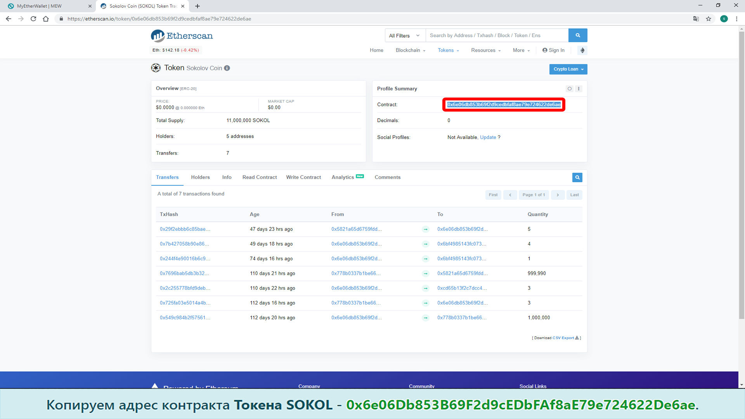Switch to the MyEtherWallet browser tab
Image resolution: width=745 pixels, height=419 pixels.
pyautogui.click(x=49, y=6)
